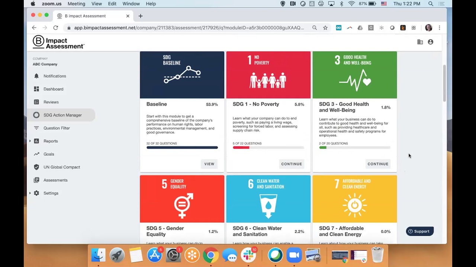This screenshot has height=267, width=476.
Task: Click the Support help button
Action: tap(419, 231)
